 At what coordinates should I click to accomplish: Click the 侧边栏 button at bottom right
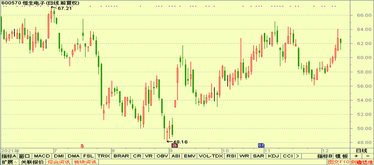coord(362,162)
